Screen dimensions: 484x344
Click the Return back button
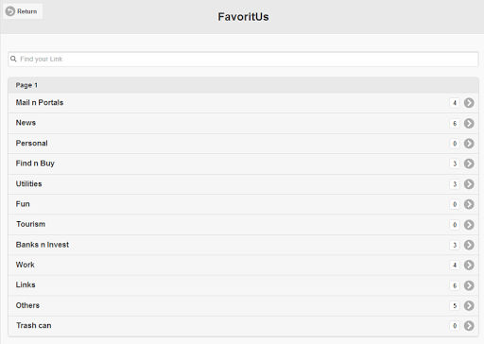click(x=23, y=11)
